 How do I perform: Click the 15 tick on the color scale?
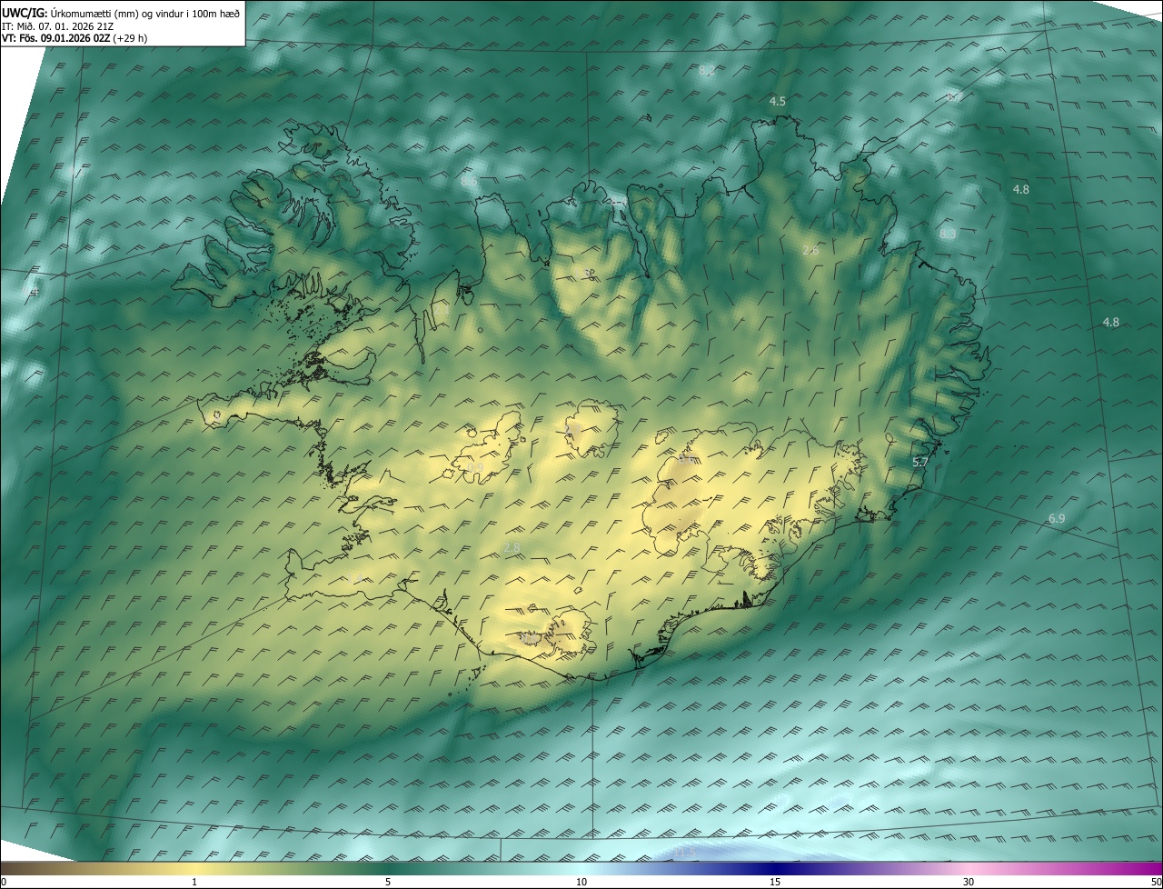[x=775, y=882]
